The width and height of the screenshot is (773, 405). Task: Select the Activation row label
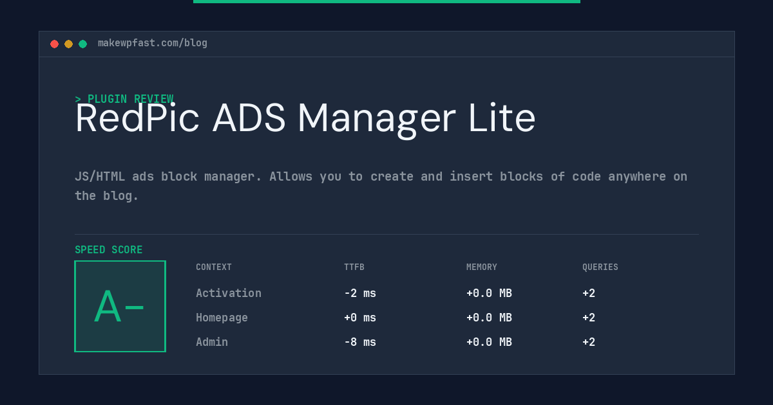229,293
